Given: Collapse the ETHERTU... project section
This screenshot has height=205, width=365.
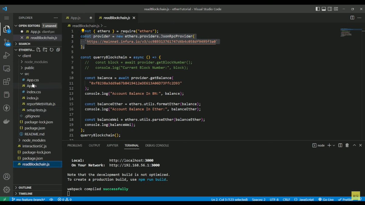Looking at the screenshot, I should pyautogui.click(x=26, y=50).
